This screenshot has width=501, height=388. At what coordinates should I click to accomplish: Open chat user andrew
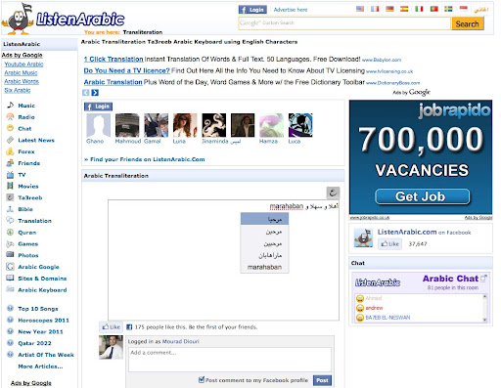pos(374,308)
